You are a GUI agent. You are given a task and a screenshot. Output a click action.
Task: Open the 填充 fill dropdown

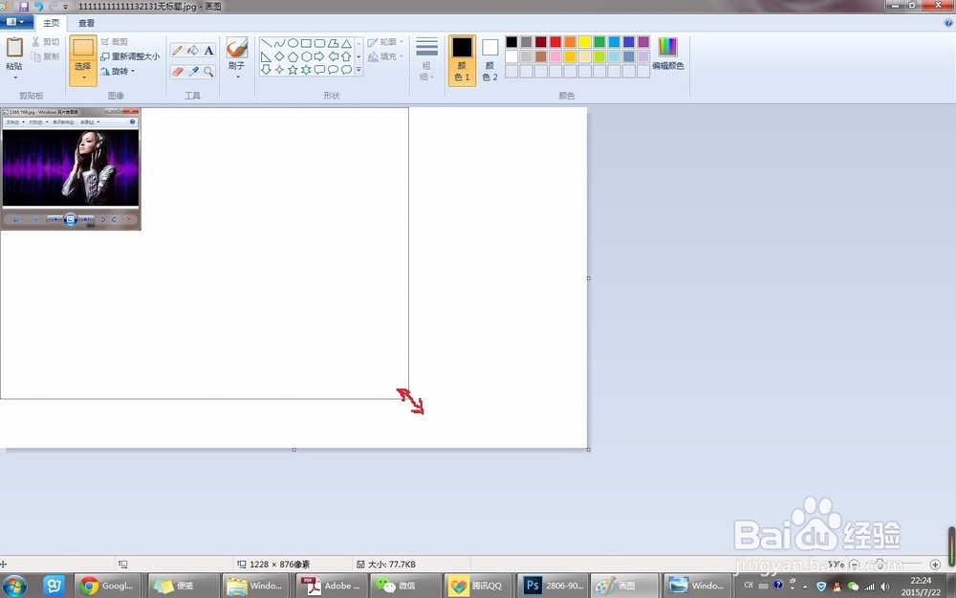[x=385, y=56]
